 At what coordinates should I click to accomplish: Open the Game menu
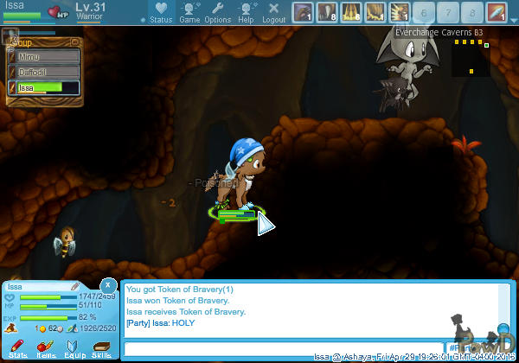coord(189,12)
